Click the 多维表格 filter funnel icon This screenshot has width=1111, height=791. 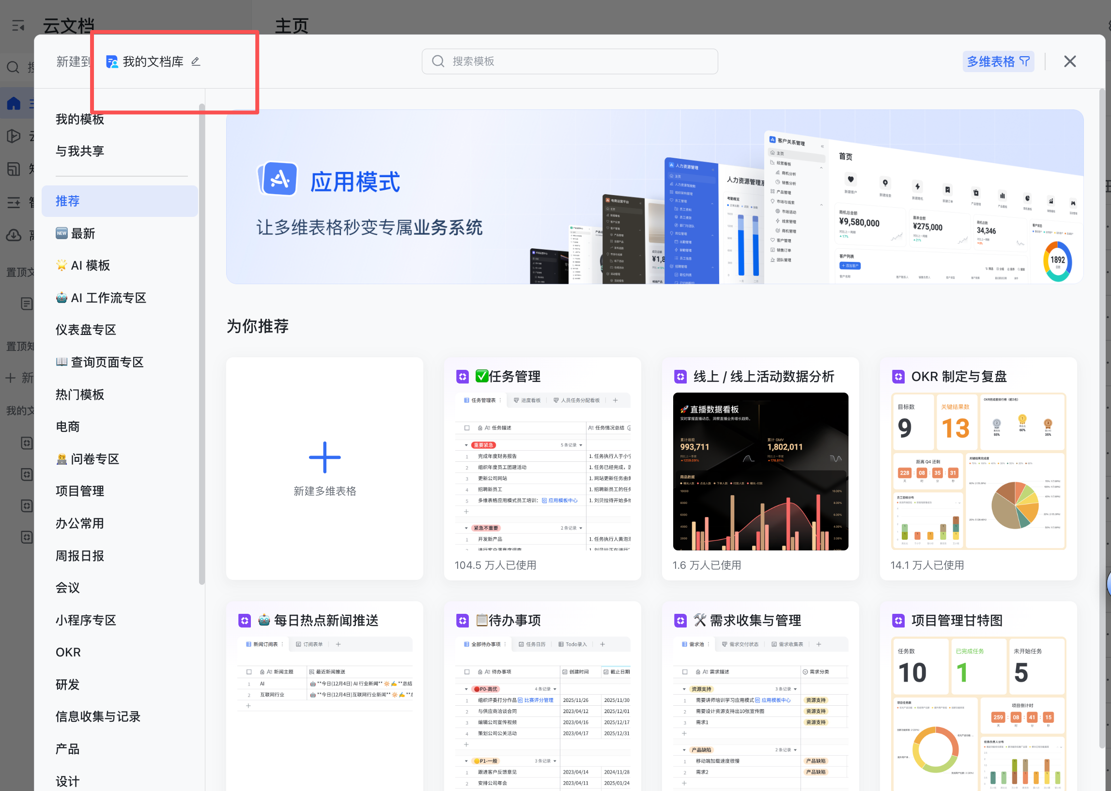[x=1025, y=61]
